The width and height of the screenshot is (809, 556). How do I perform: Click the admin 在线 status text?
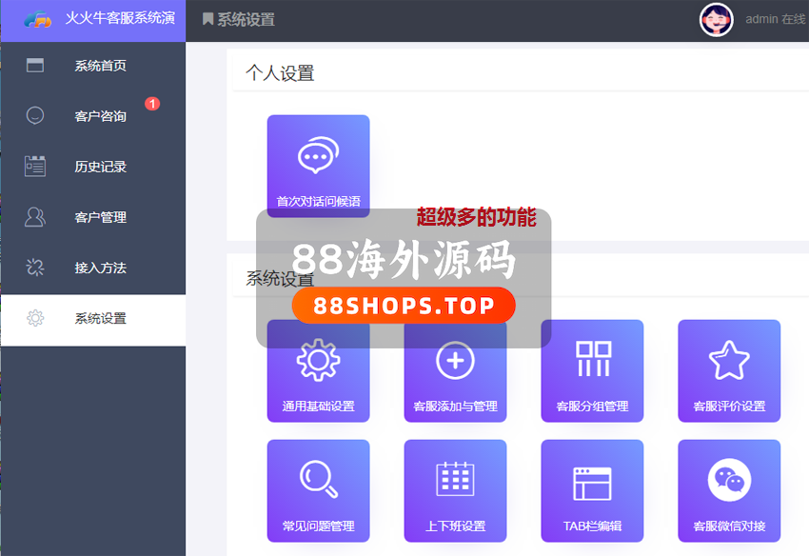[x=775, y=19]
